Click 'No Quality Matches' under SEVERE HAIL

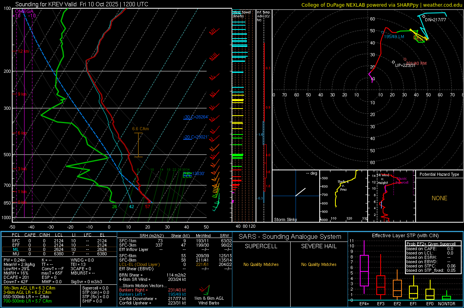(x=319, y=264)
